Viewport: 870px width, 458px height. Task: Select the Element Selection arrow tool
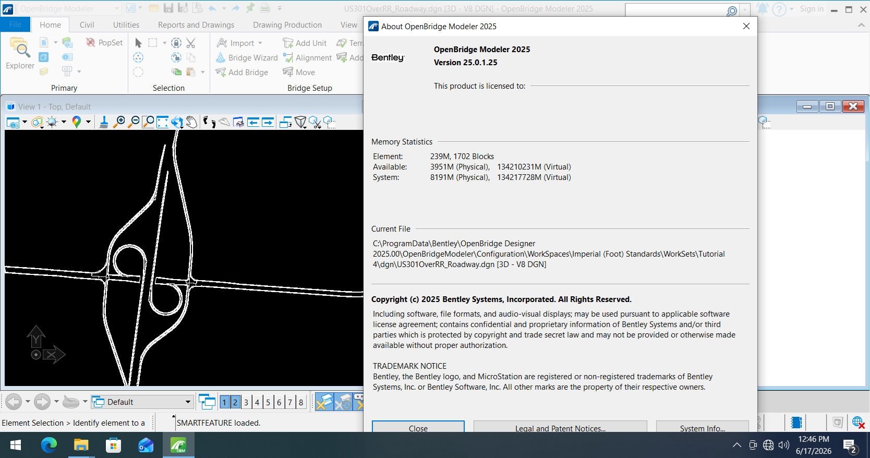point(138,43)
